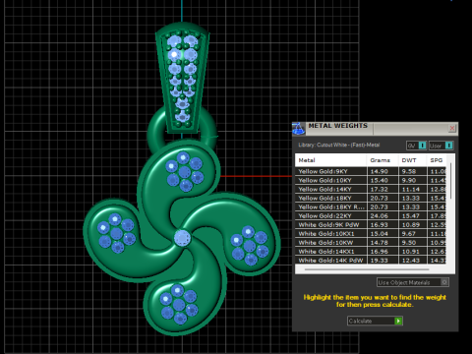Click the Library: Cutout White label
The height and width of the screenshot is (354, 472).
click(338, 145)
